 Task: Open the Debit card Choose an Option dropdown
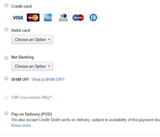[x=32, y=40]
